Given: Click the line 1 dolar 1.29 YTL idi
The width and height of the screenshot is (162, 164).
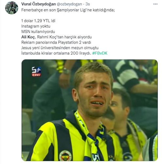Looking at the screenshot, I should 38,21.
